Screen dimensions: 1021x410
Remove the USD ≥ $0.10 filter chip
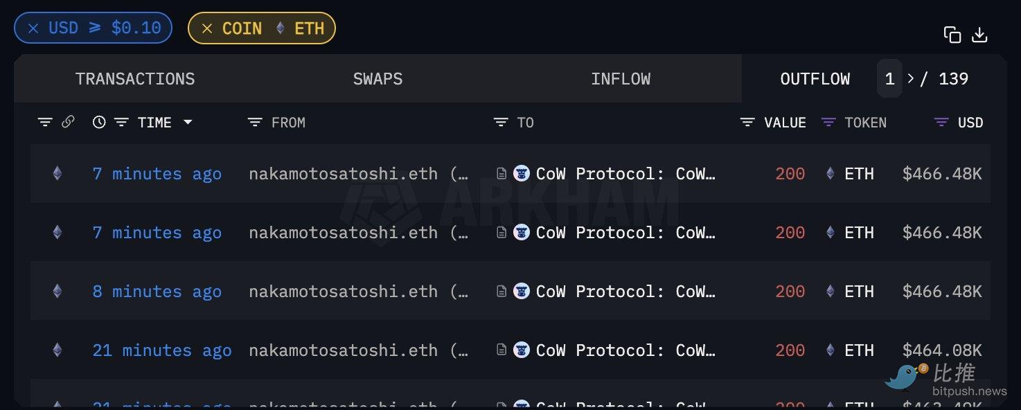(33, 28)
